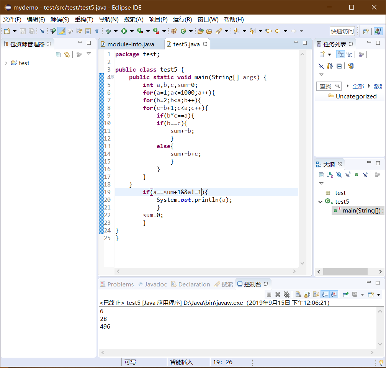386x368 pixels.
Task: Click the Debug bug icon
Action: (108, 31)
